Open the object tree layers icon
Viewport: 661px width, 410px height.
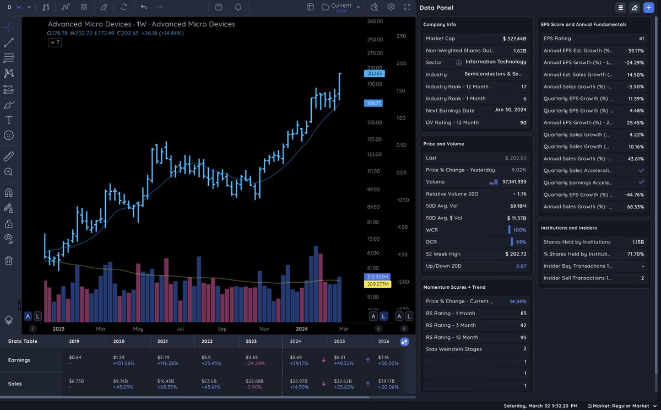coord(9,320)
